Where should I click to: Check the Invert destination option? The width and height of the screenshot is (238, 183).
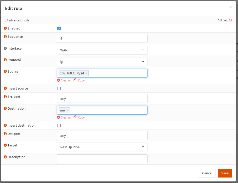[59, 125]
